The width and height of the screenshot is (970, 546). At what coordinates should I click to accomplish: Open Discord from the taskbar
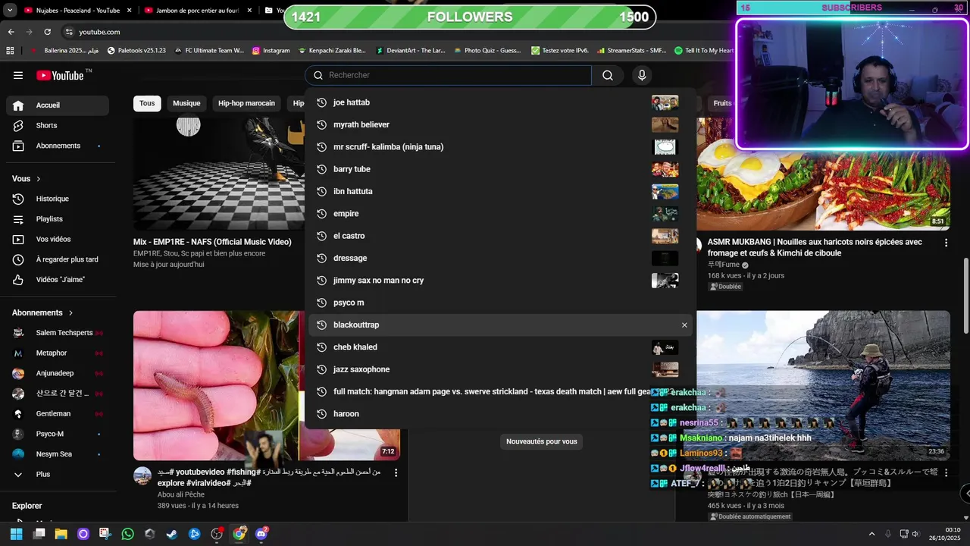(x=261, y=534)
